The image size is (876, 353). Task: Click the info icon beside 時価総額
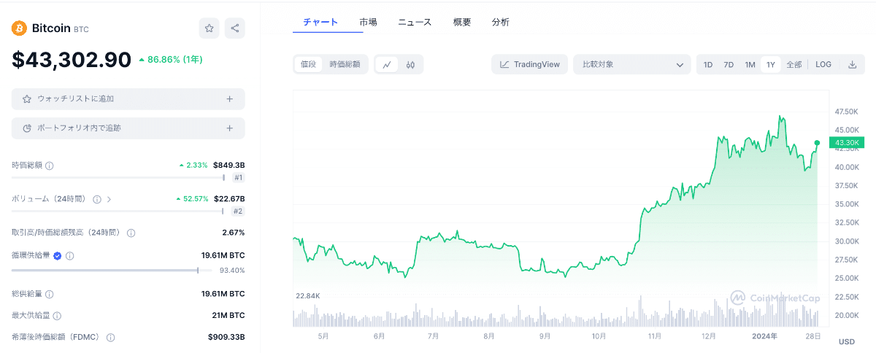click(50, 166)
